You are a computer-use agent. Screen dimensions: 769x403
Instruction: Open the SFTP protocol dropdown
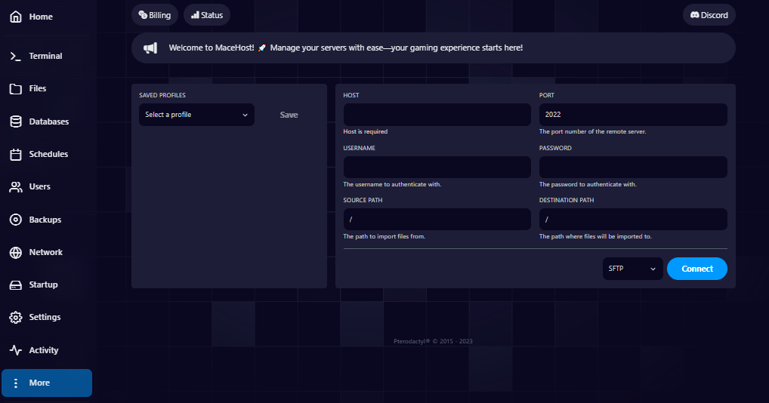tap(633, 269)
